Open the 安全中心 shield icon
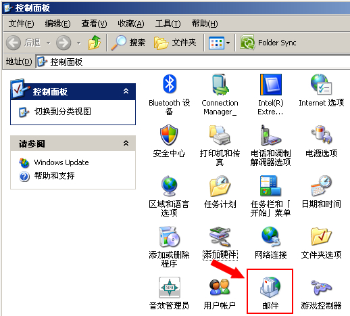350x316 pixels. point(169,135)
